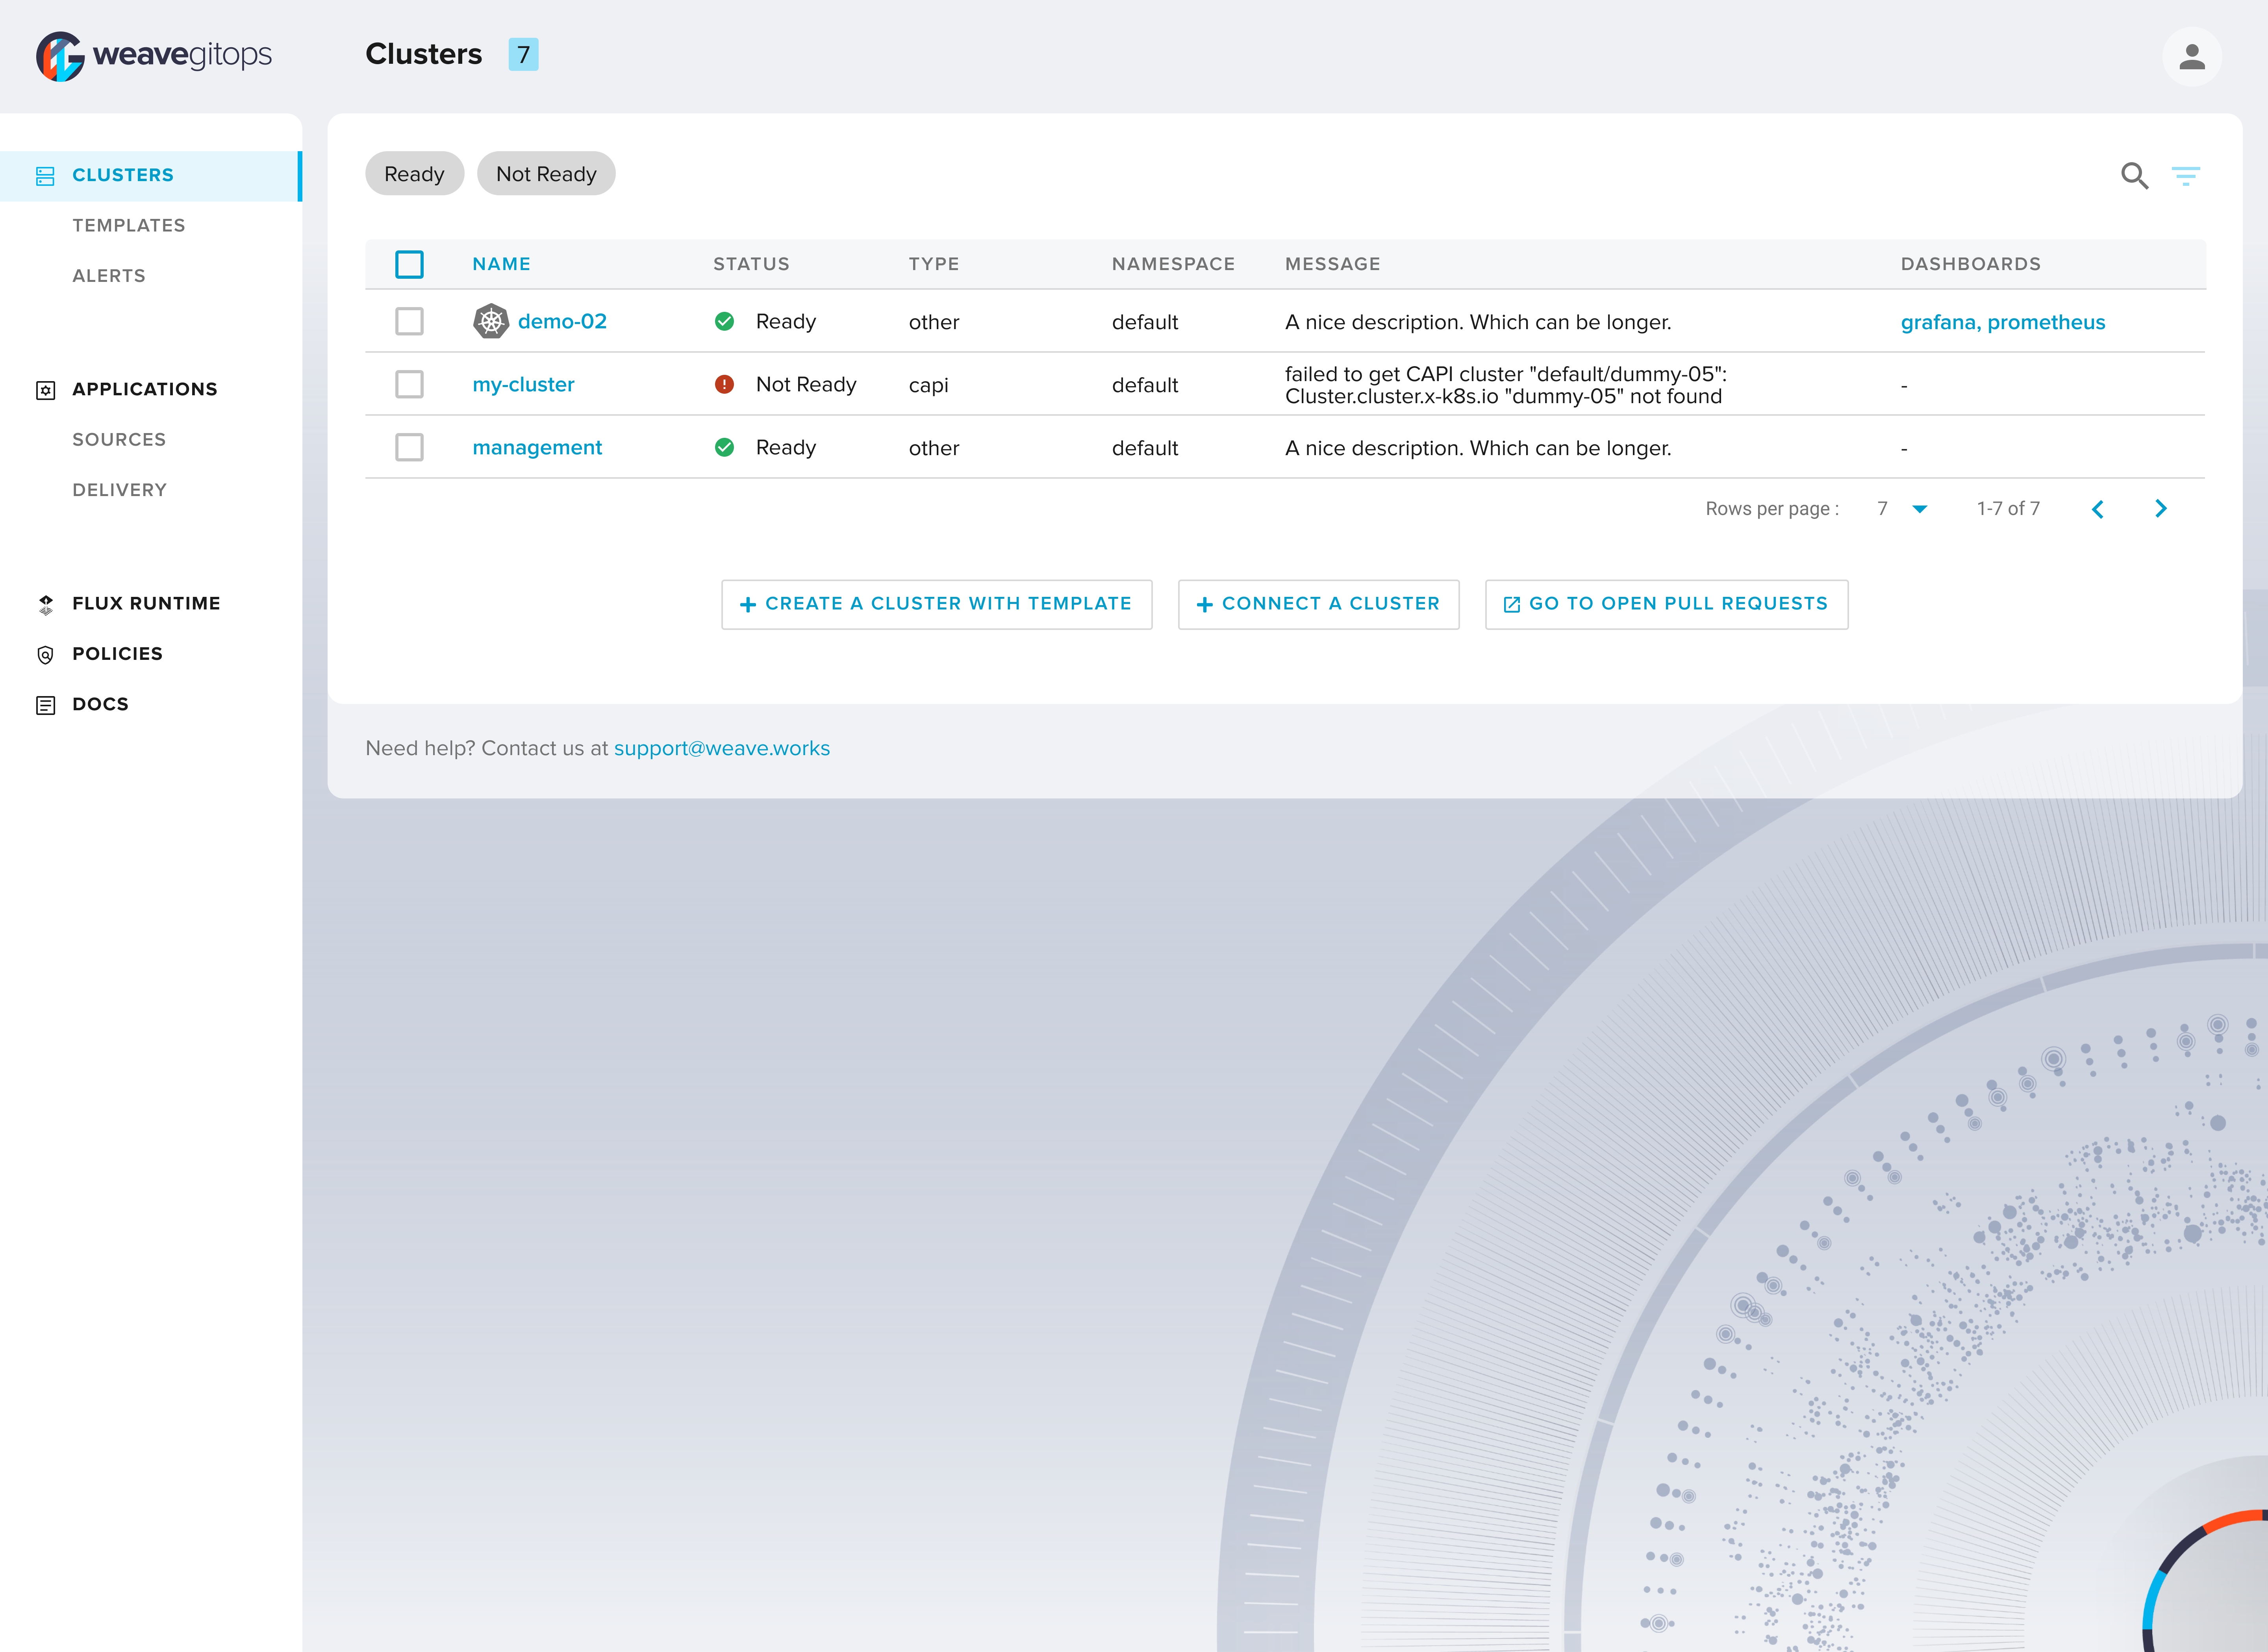Click the Policies shield icon
This screenshot has width=2268, height=1652.
45,655
